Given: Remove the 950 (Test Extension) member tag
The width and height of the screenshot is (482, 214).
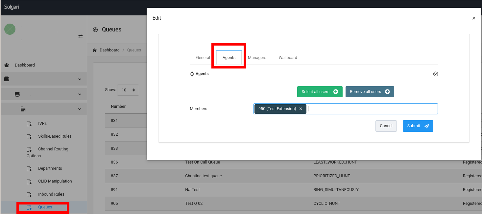Looking at the screenshot, I should [x=301, y=109].
